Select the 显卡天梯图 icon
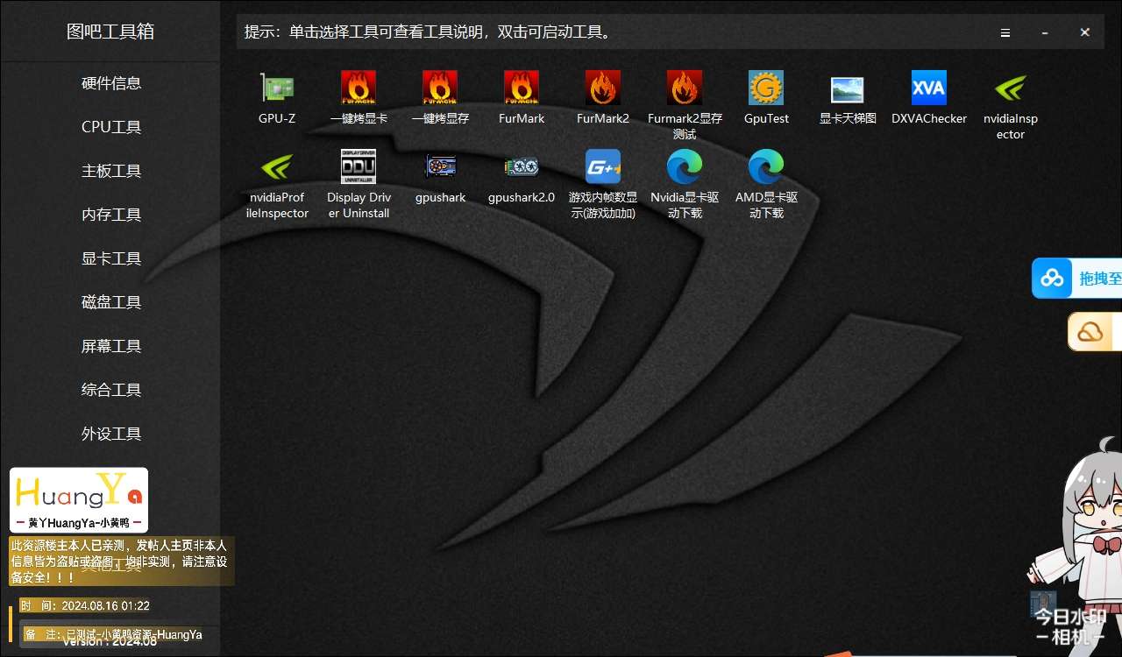The image size is (1122, 657). [x=848, y=88]
